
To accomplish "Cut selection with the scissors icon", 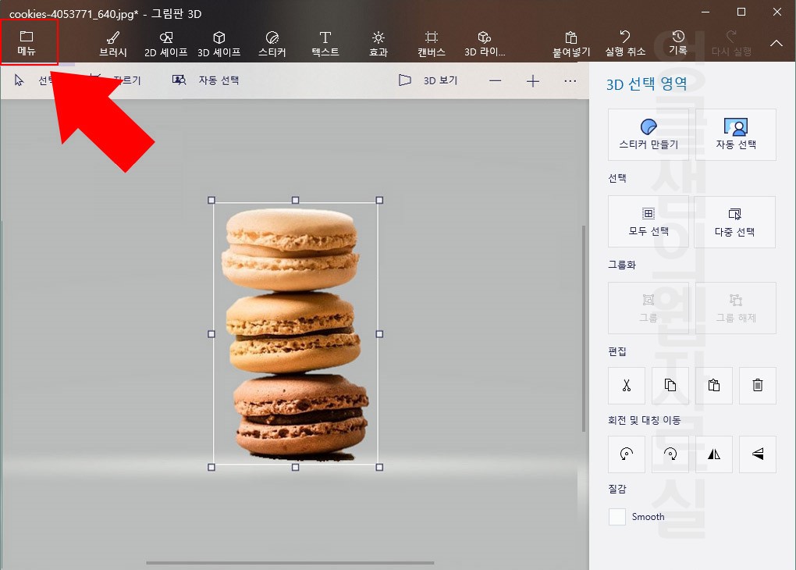I will [626, 385].
